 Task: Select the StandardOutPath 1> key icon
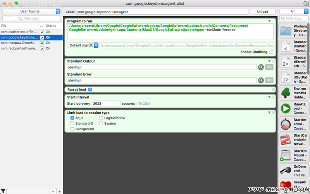(286, 77)
